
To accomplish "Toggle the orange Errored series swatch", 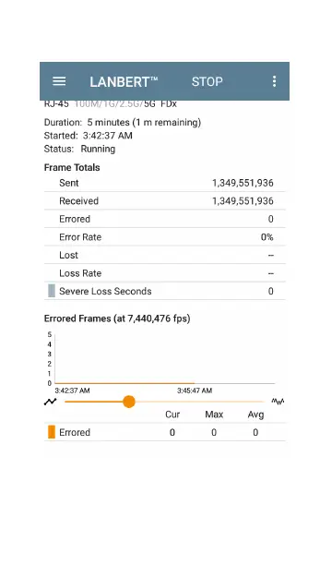I will tap(52, 432).
